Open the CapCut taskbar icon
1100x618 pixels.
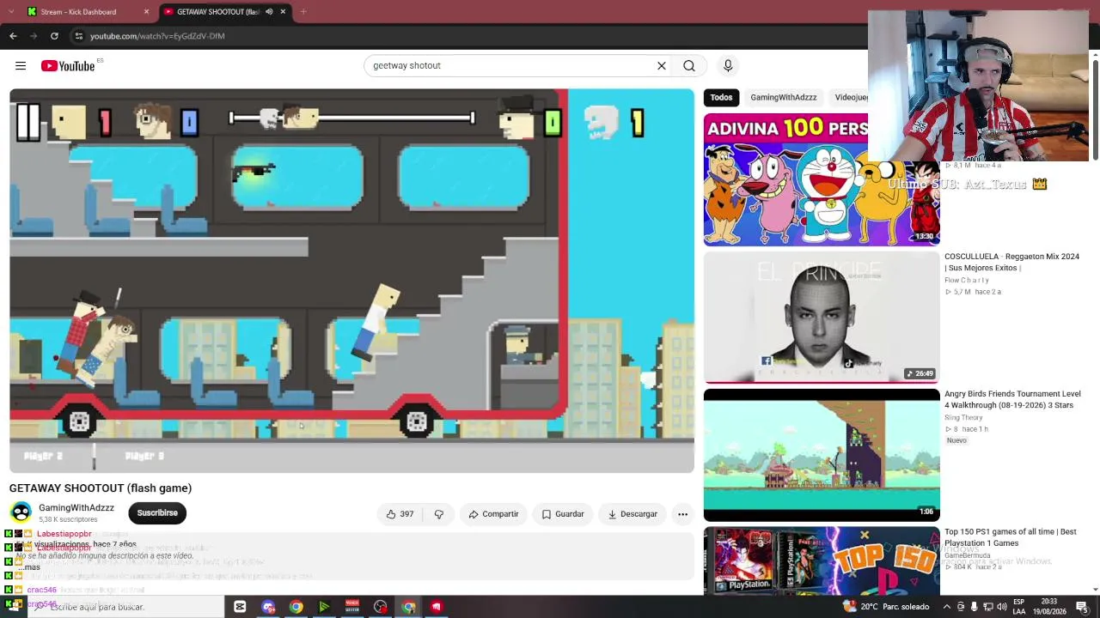pyautogui.click(x=240, y=607)
